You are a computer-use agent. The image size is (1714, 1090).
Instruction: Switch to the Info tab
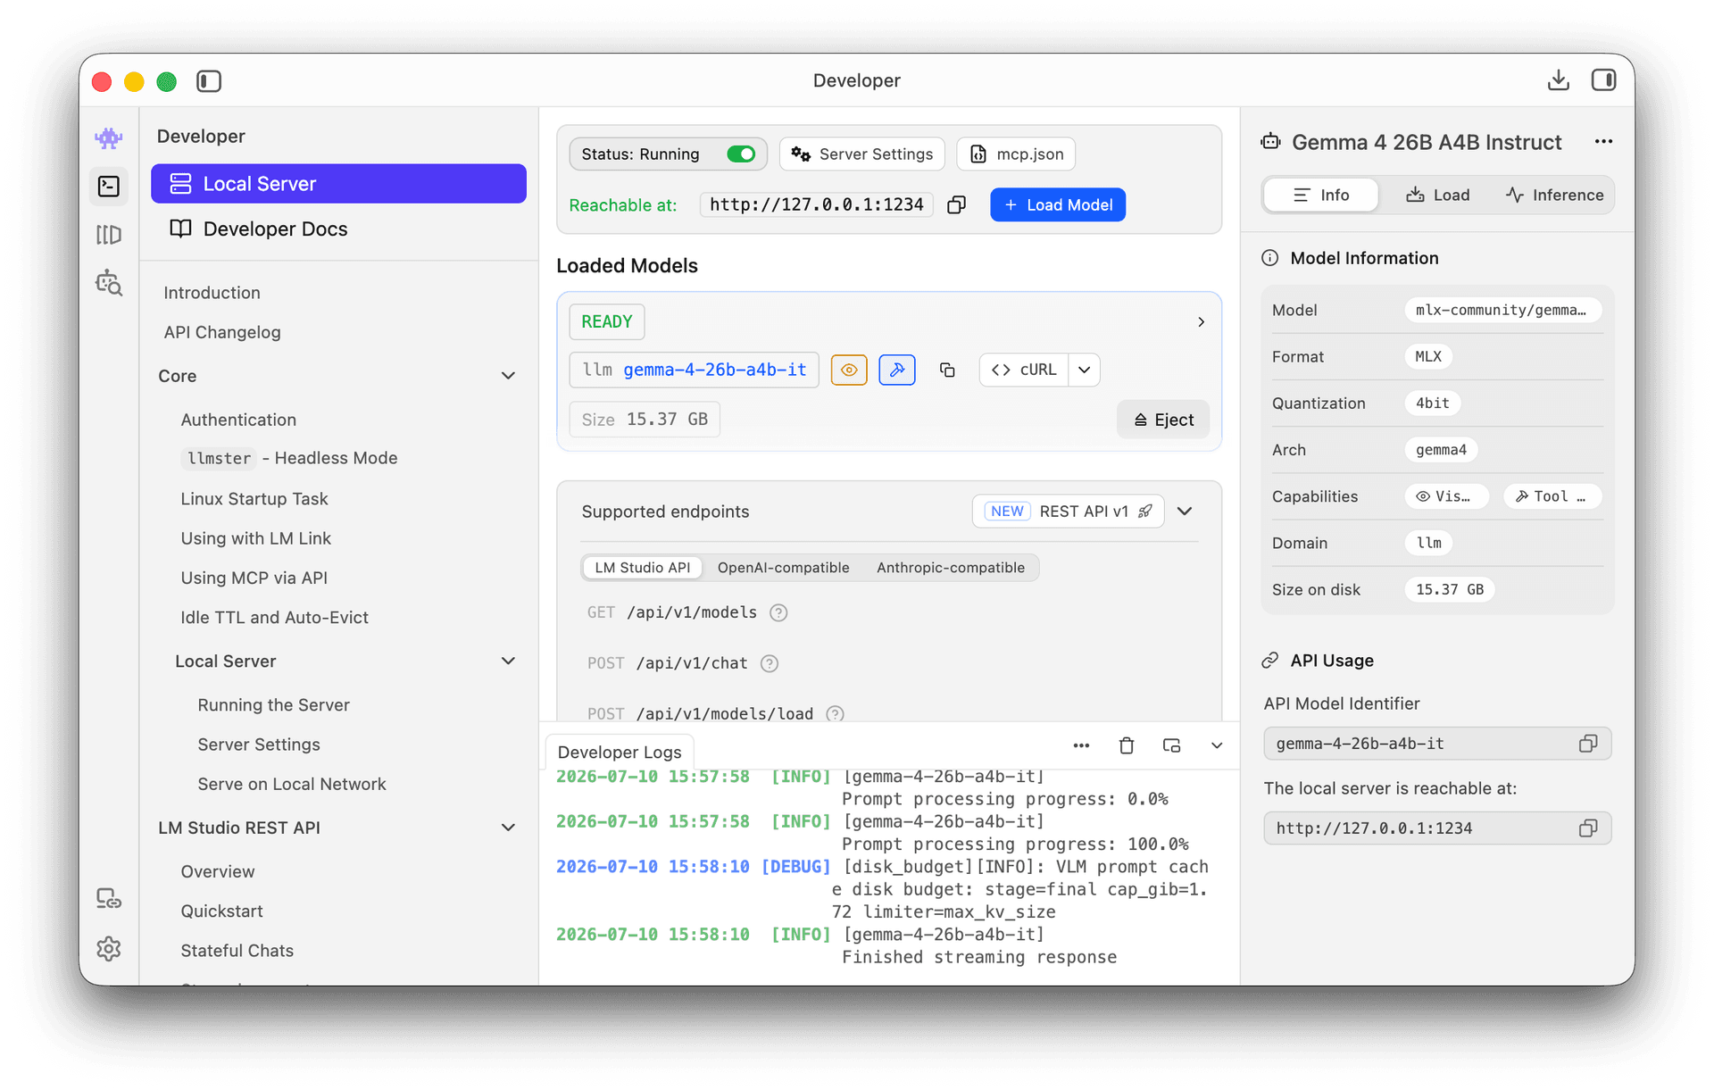pos(1321,196)
